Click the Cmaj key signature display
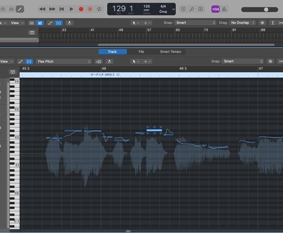This screenshot has height=233, width=283. tap(163, 12)
